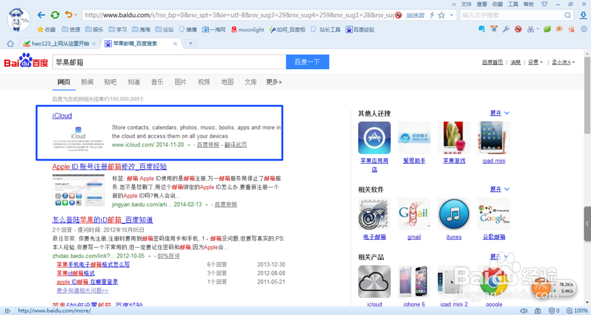Click the ipad mini thumbnail
The width and height of the screenshot is (591, 315).
point(493,138)
